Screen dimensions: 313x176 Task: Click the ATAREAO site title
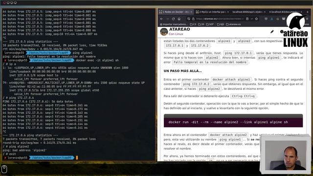point(179,29)
